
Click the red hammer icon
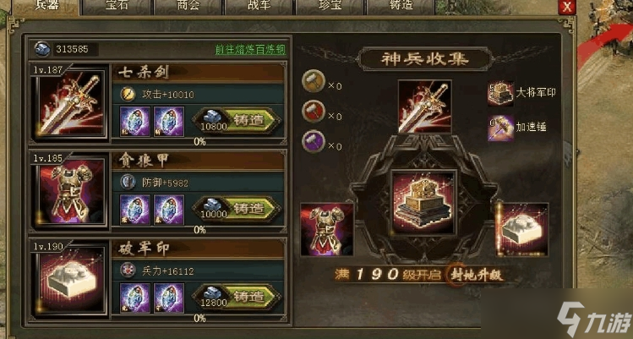(x=314, y=111)
